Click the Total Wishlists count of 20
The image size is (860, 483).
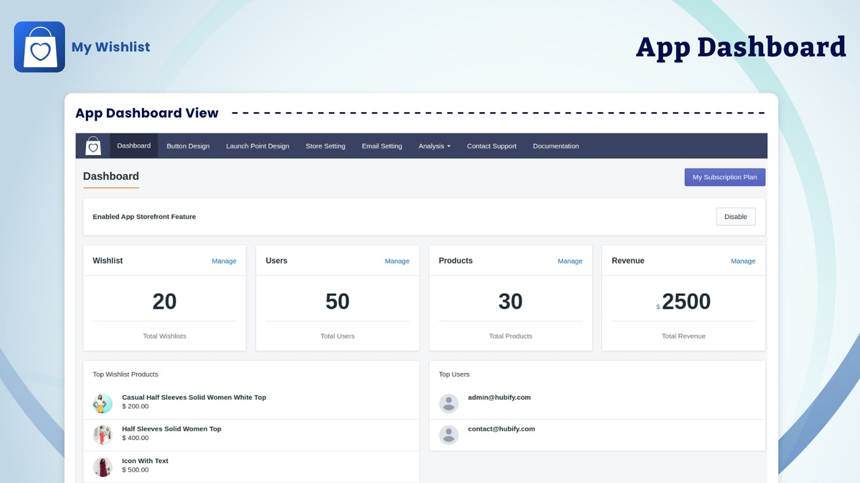[164, 301]
